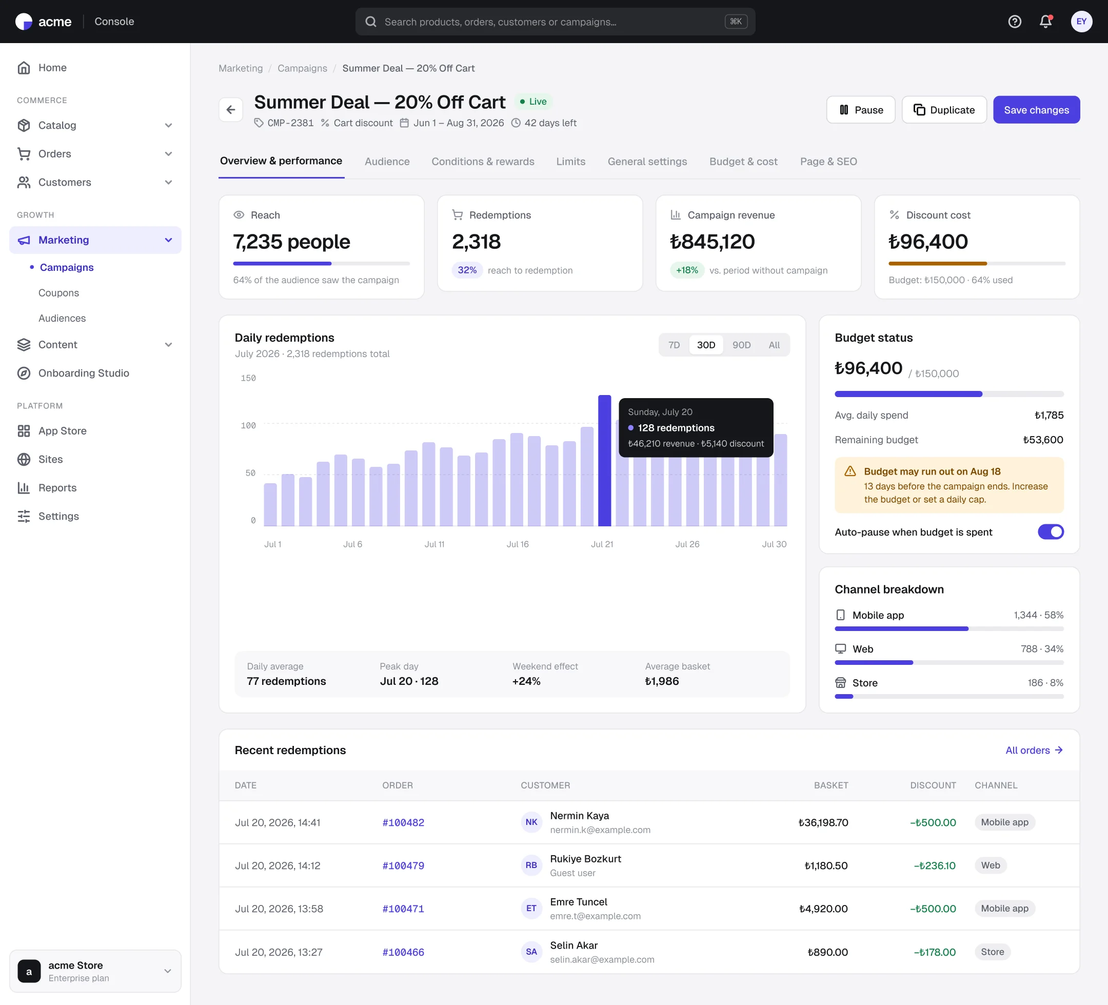Open the Budget & cost tab
This screenshot has height=1005, width=1108.
pyautogui.click(x=743, y=162)
